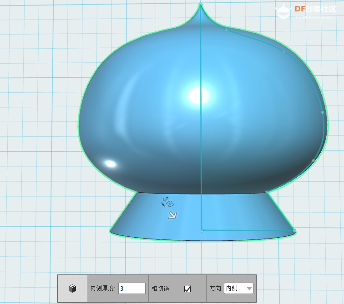Click the 3.00 dimension label on the base

coord(167,202)
